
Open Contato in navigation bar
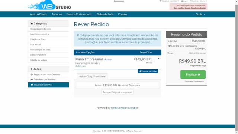(122, 14)
